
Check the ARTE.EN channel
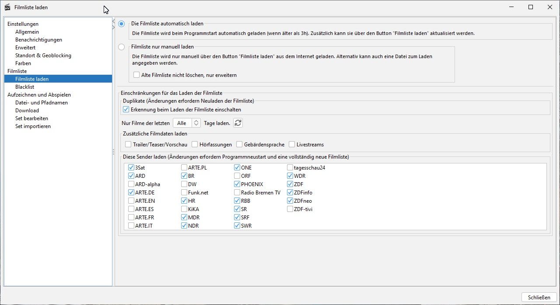131,201
